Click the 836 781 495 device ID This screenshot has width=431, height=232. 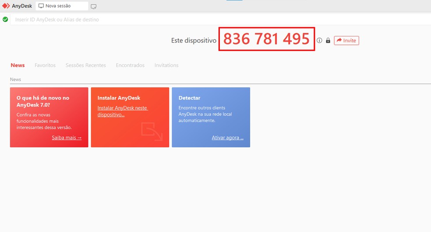tap(266, 39)
